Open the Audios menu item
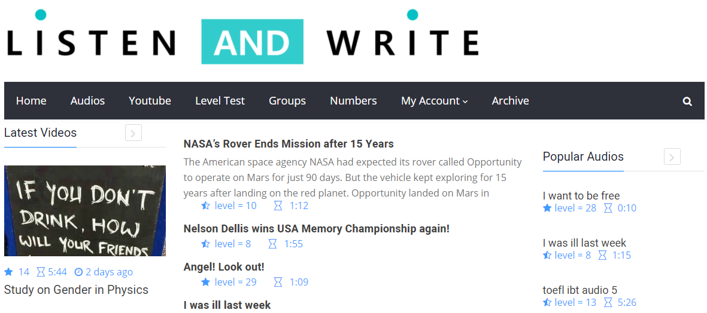The width and height of the screenshot is (707, 313). tap(87, 101)
